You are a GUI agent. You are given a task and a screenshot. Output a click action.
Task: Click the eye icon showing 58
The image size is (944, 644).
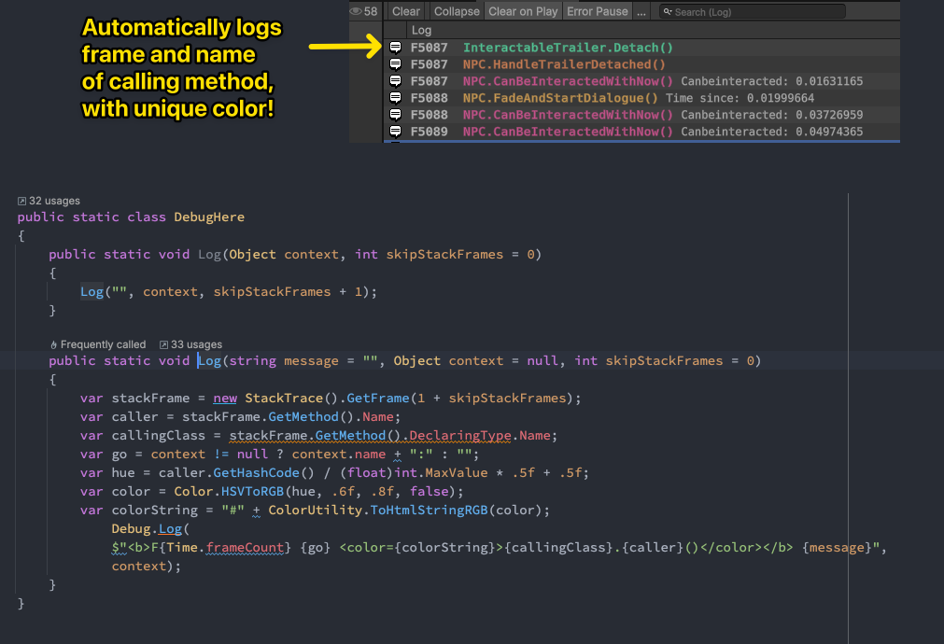click(x=357, y=11)
